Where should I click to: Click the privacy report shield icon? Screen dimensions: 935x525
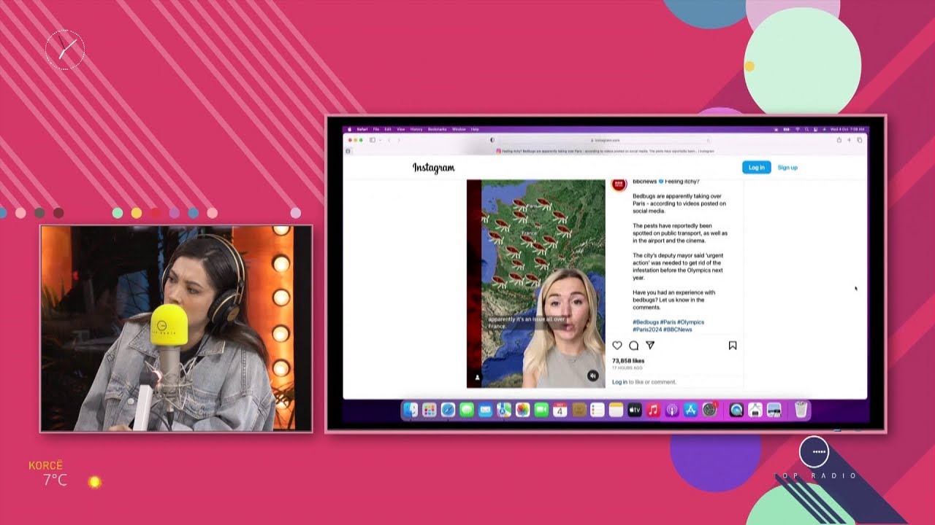(492, 140)
